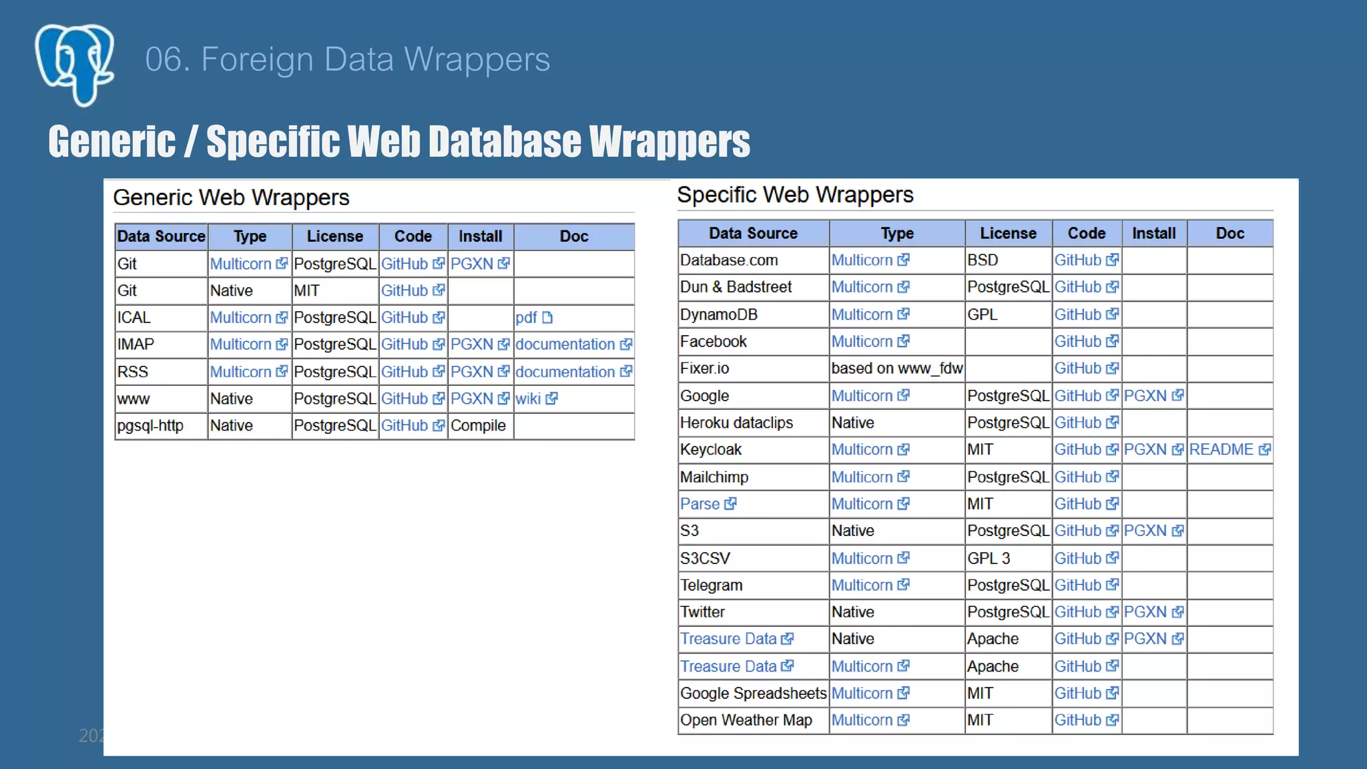Open the PGXN link in IMAP row
1367x769 pixels.
480,344
